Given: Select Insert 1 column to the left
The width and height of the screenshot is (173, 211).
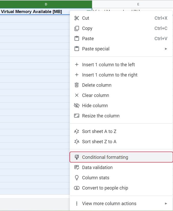Looking at the screenshot, I should click(x=108, y=65).
